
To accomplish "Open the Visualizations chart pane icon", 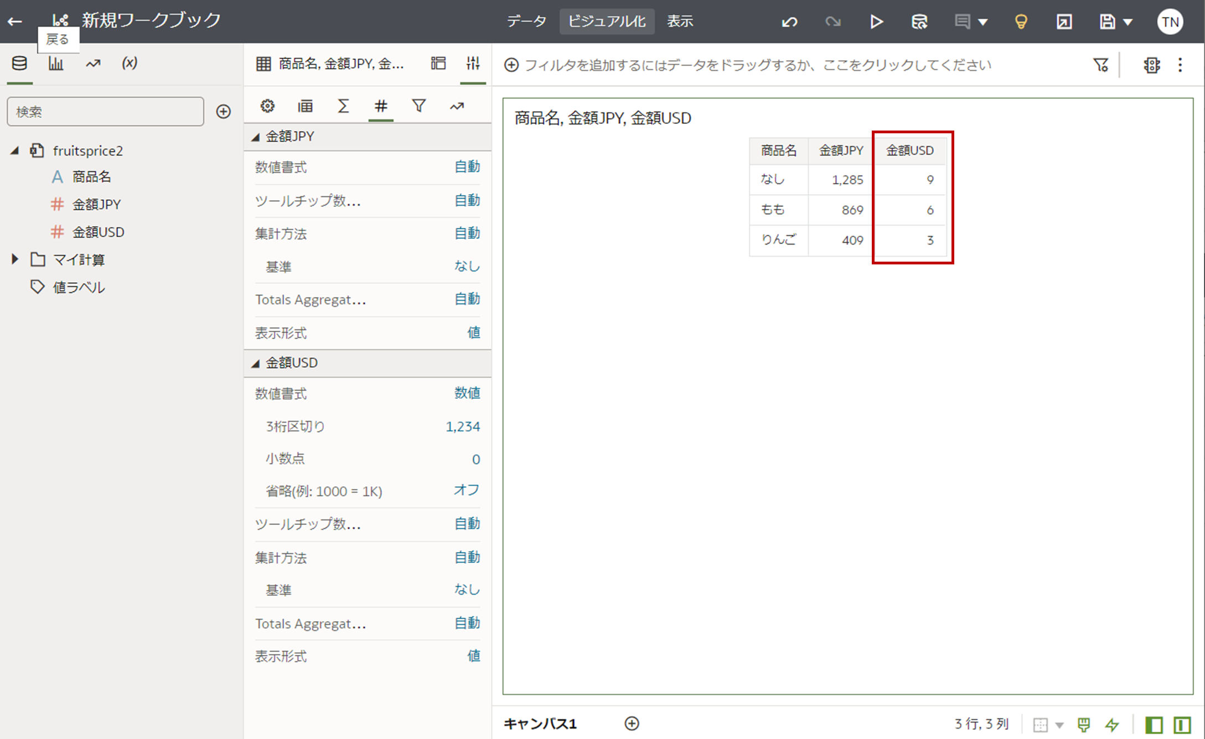I will (56, 64).
